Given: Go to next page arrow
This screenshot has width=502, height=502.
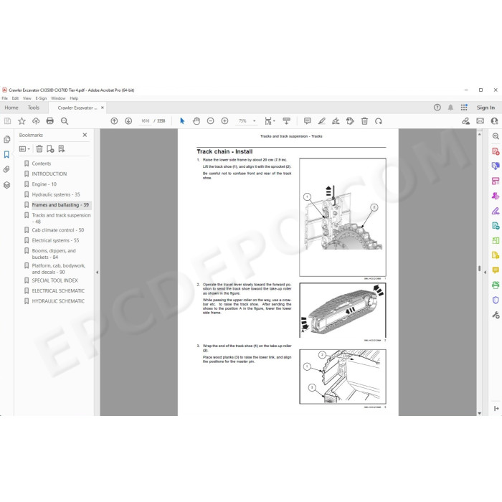Looking at the screenshot, I should pyautogui.click(x=128, y=121).
